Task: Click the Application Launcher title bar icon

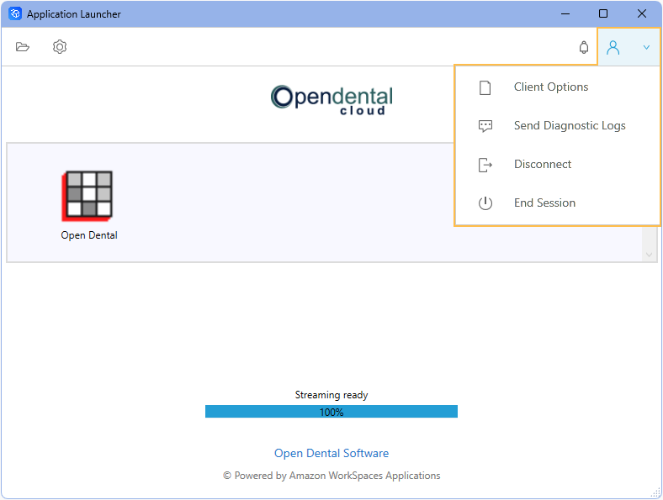Action: 15,13
